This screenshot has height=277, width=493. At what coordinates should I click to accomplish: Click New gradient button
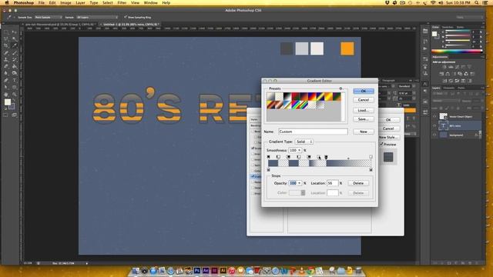click(x=364, y=132)
